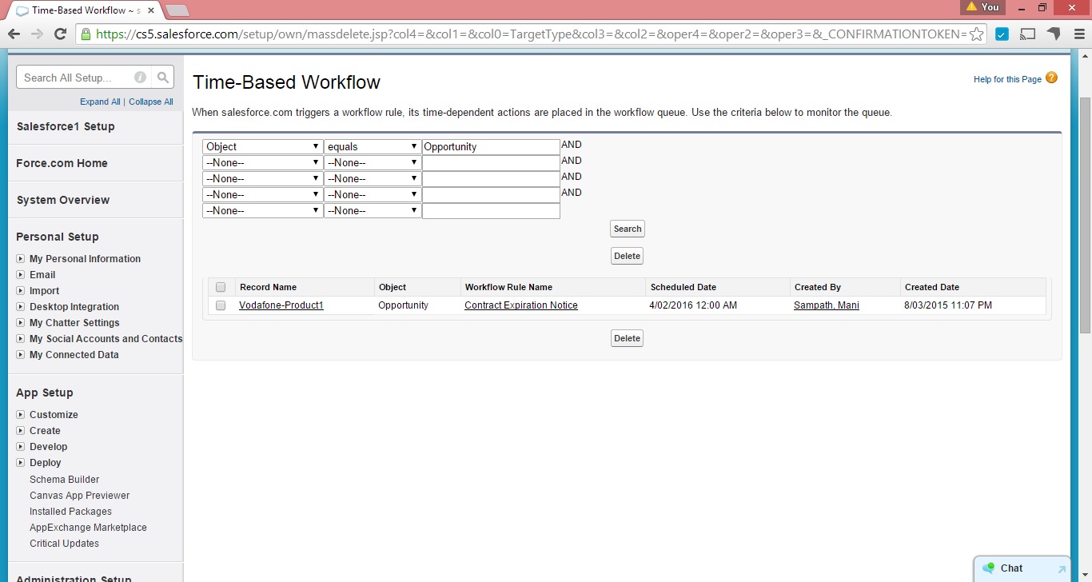Tick the checkbox for Vodafone-Product1 row
Screen dimensions: 1092x582
[x=221, y=305]
